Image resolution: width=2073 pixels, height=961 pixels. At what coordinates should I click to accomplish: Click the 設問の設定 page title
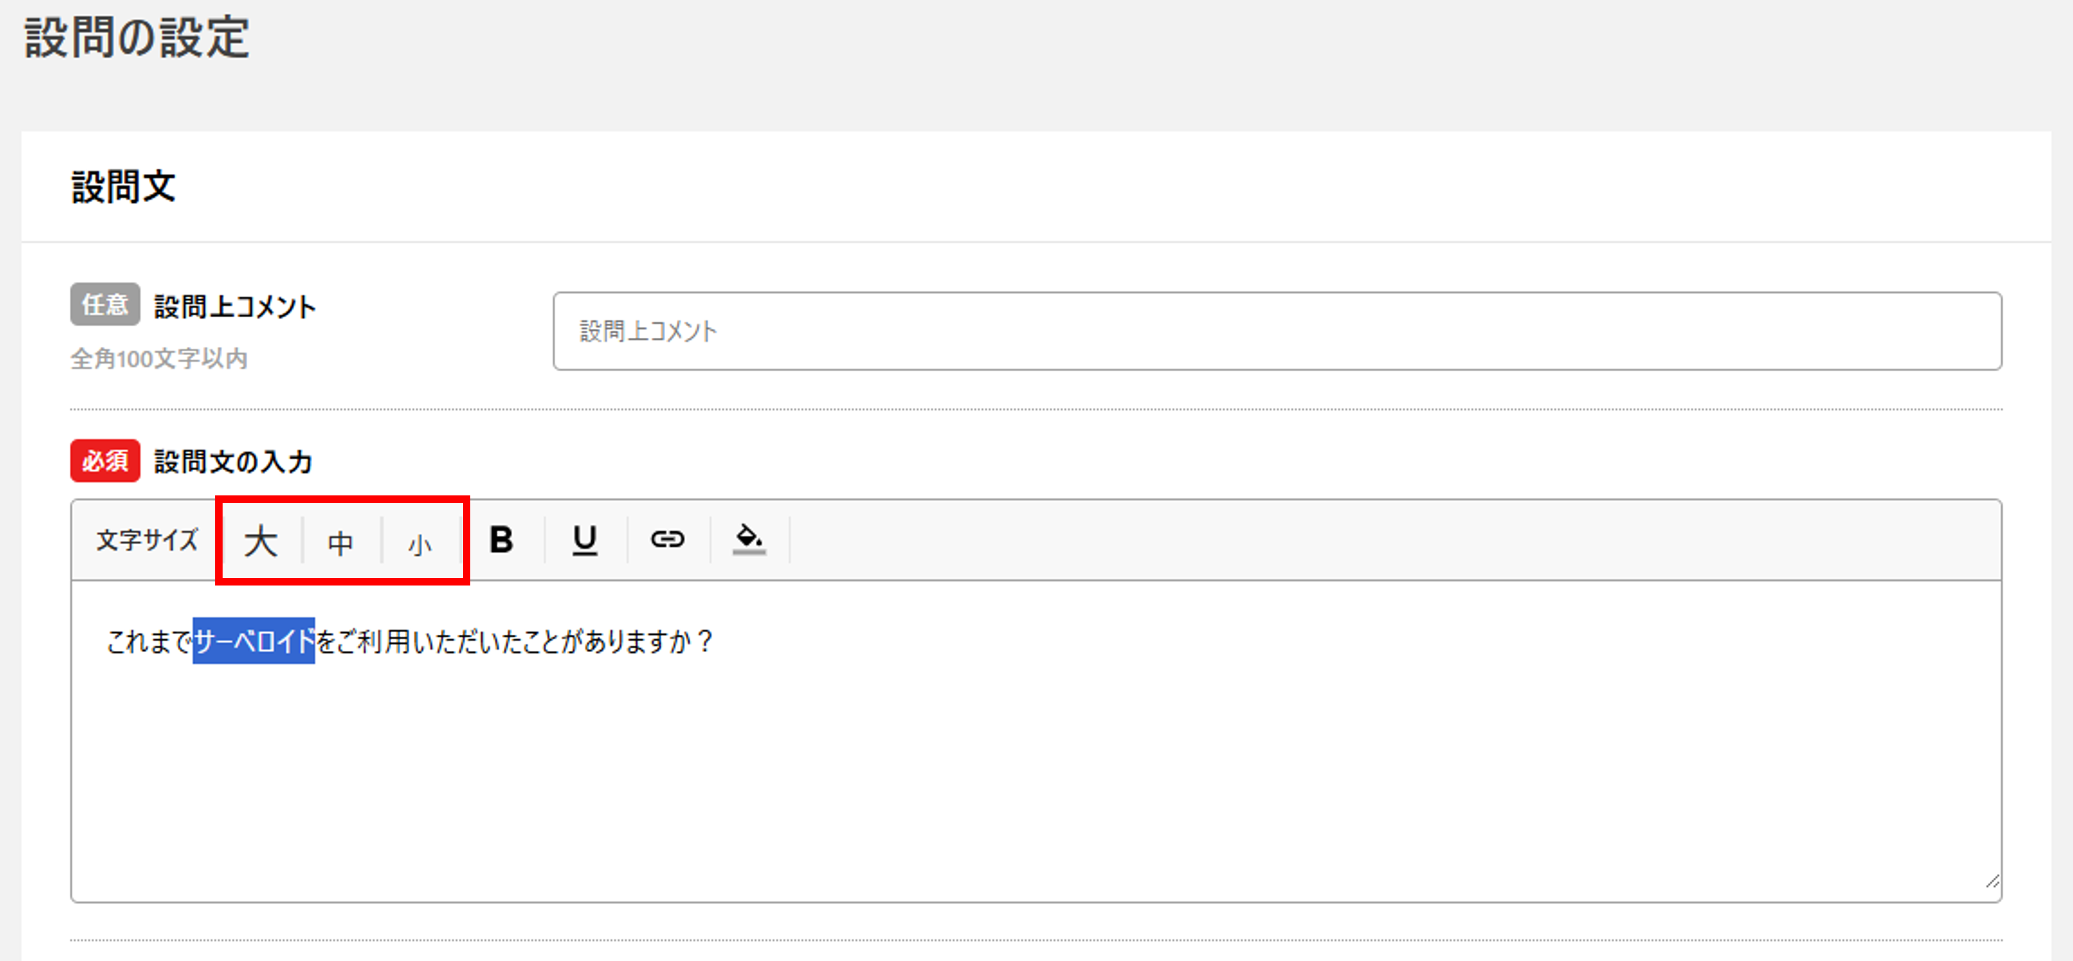(137, 37)
